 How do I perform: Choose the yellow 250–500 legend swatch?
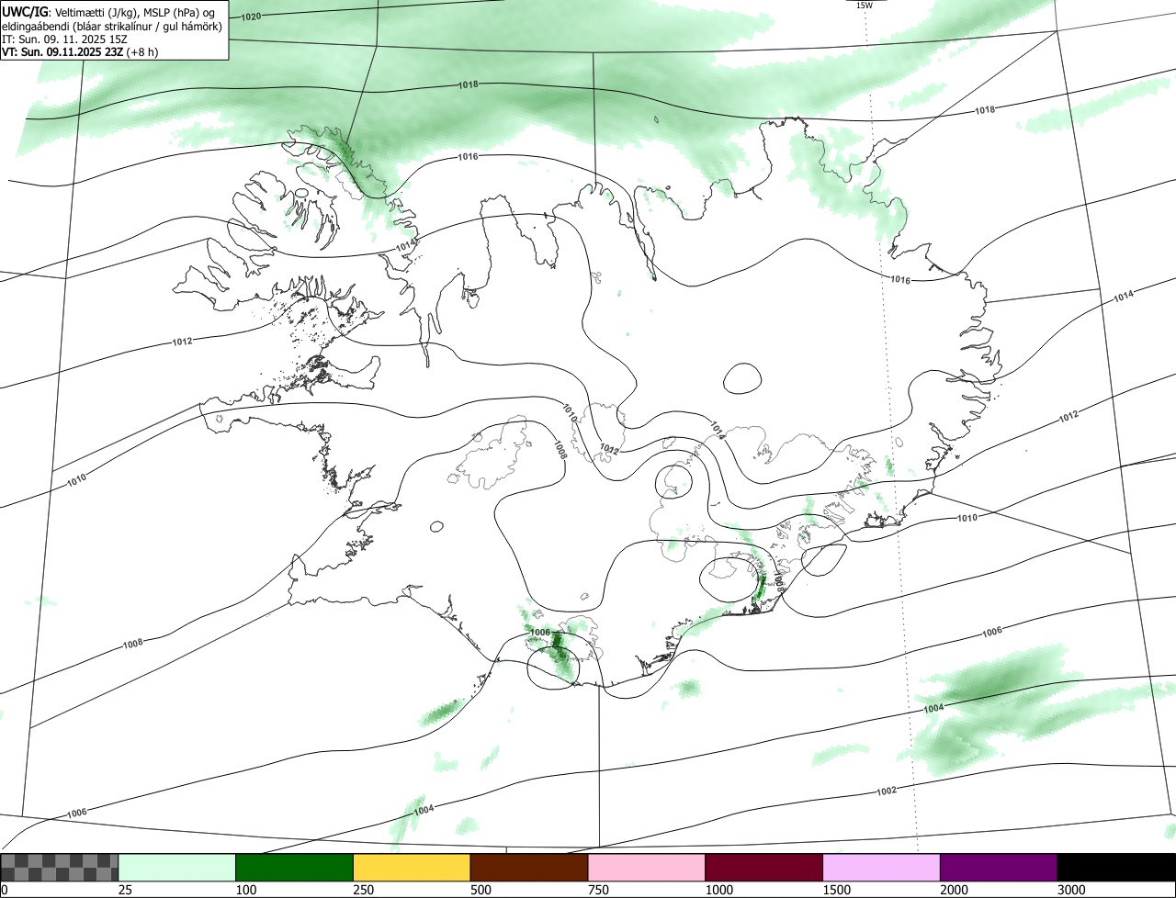[x=412, y=868]
